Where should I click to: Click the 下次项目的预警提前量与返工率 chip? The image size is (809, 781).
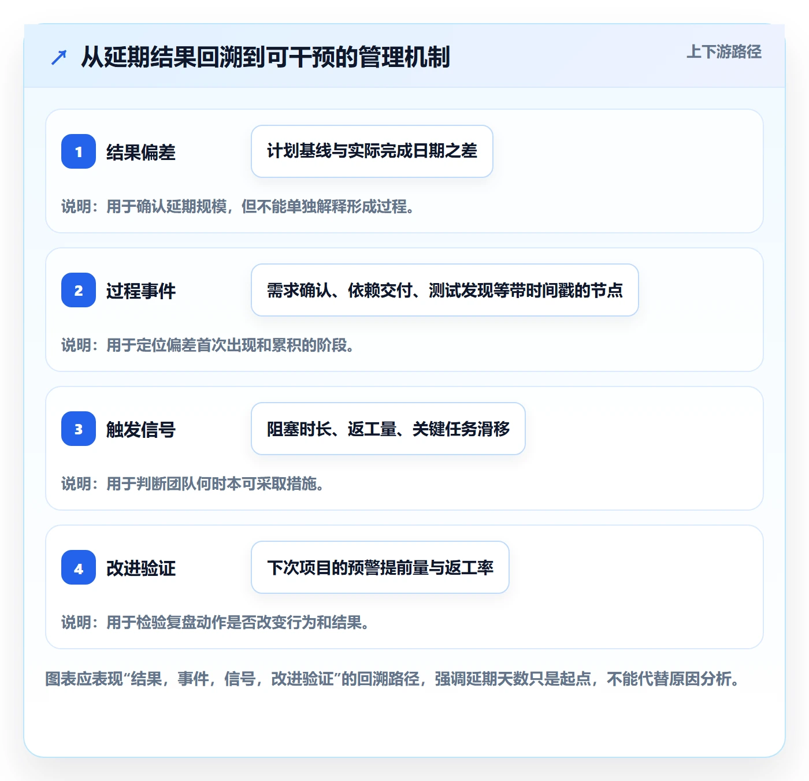coord(380,567)
